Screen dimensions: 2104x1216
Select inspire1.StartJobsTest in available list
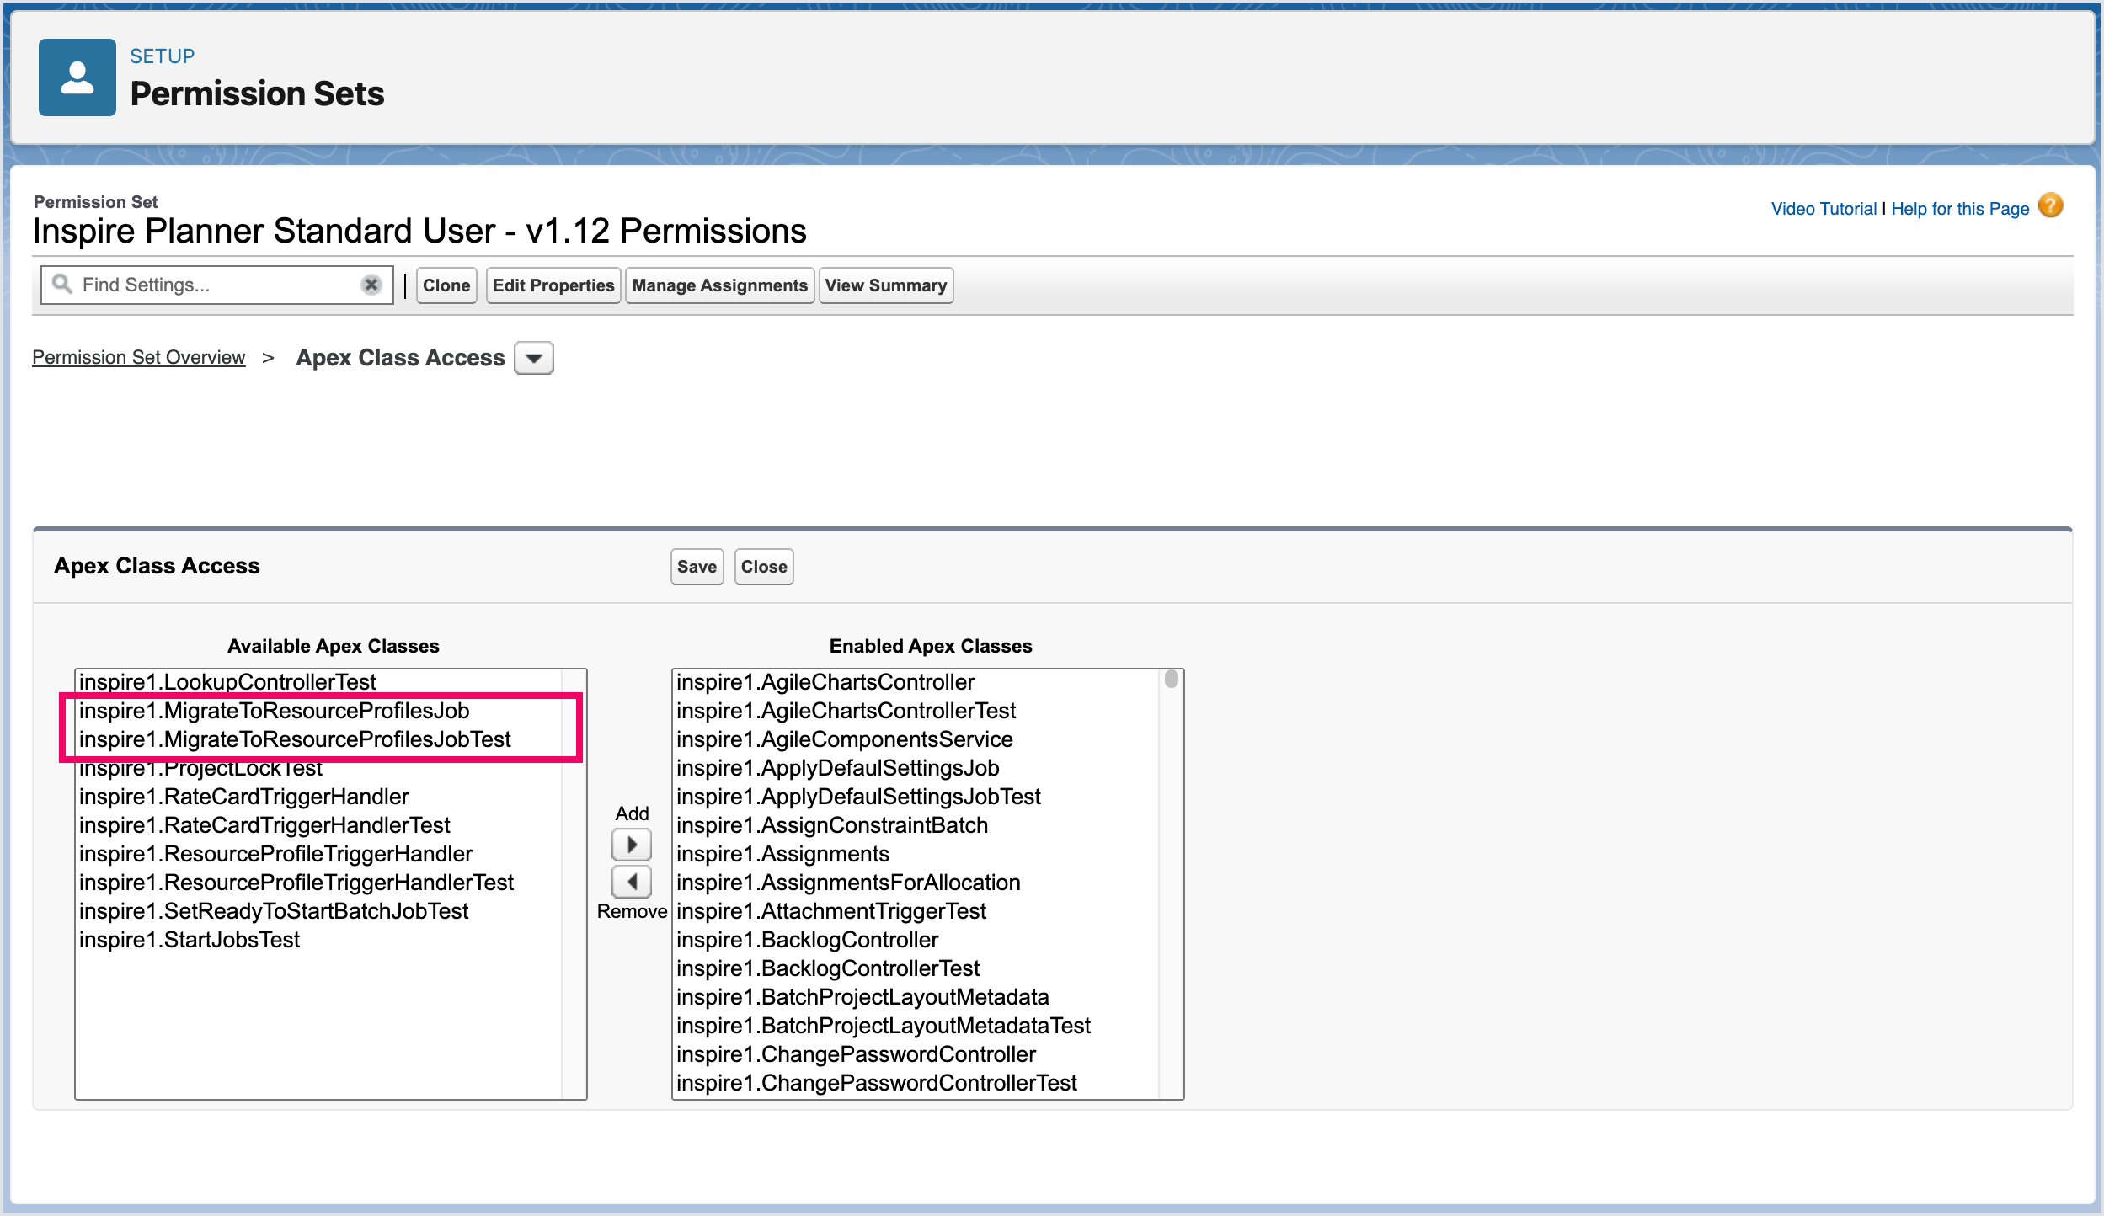319,940
